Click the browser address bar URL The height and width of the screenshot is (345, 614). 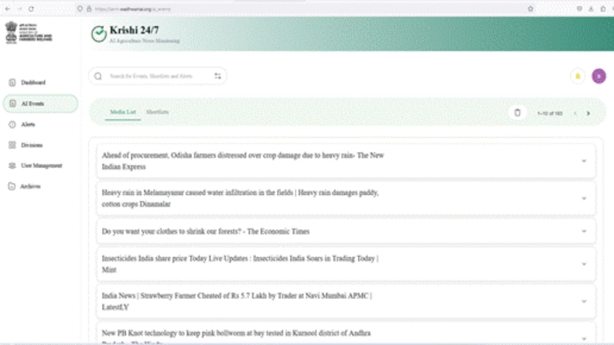click(x=133, y=9)
